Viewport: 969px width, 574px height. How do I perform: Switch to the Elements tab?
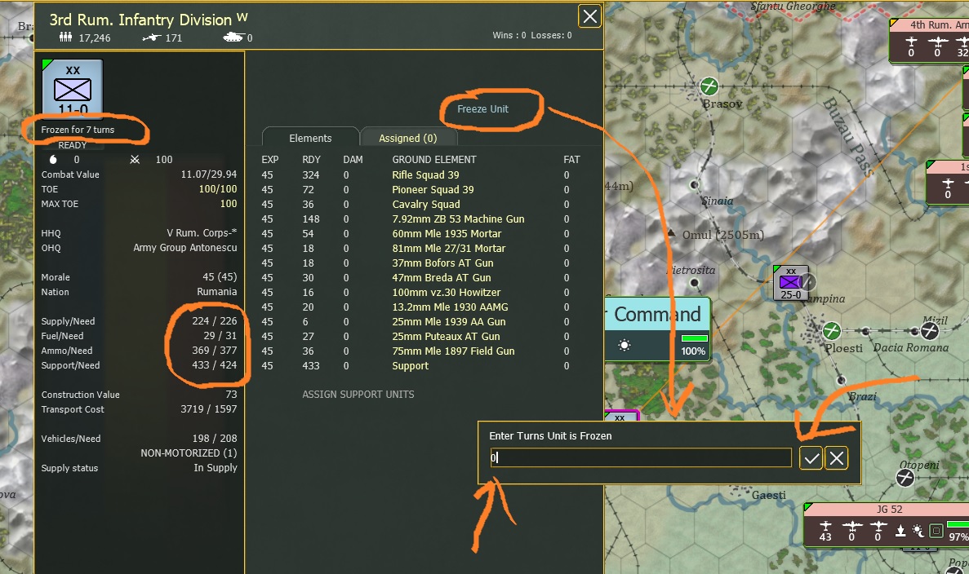310,139
